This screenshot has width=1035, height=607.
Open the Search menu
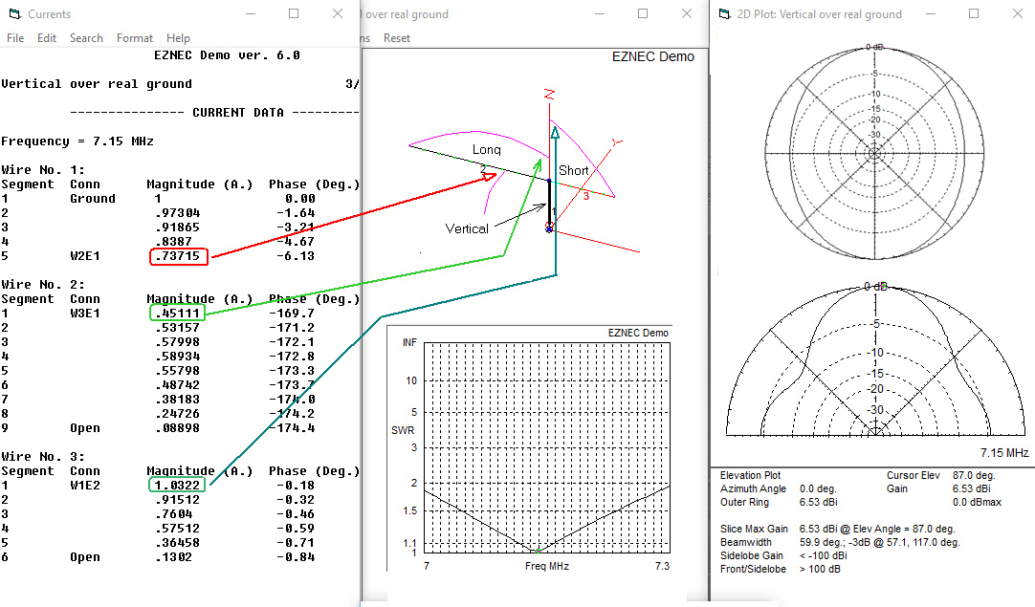pyautogui.click(x=86, y=38)
